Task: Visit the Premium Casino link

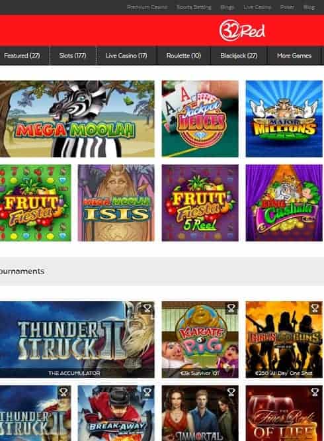Action: 147,7
